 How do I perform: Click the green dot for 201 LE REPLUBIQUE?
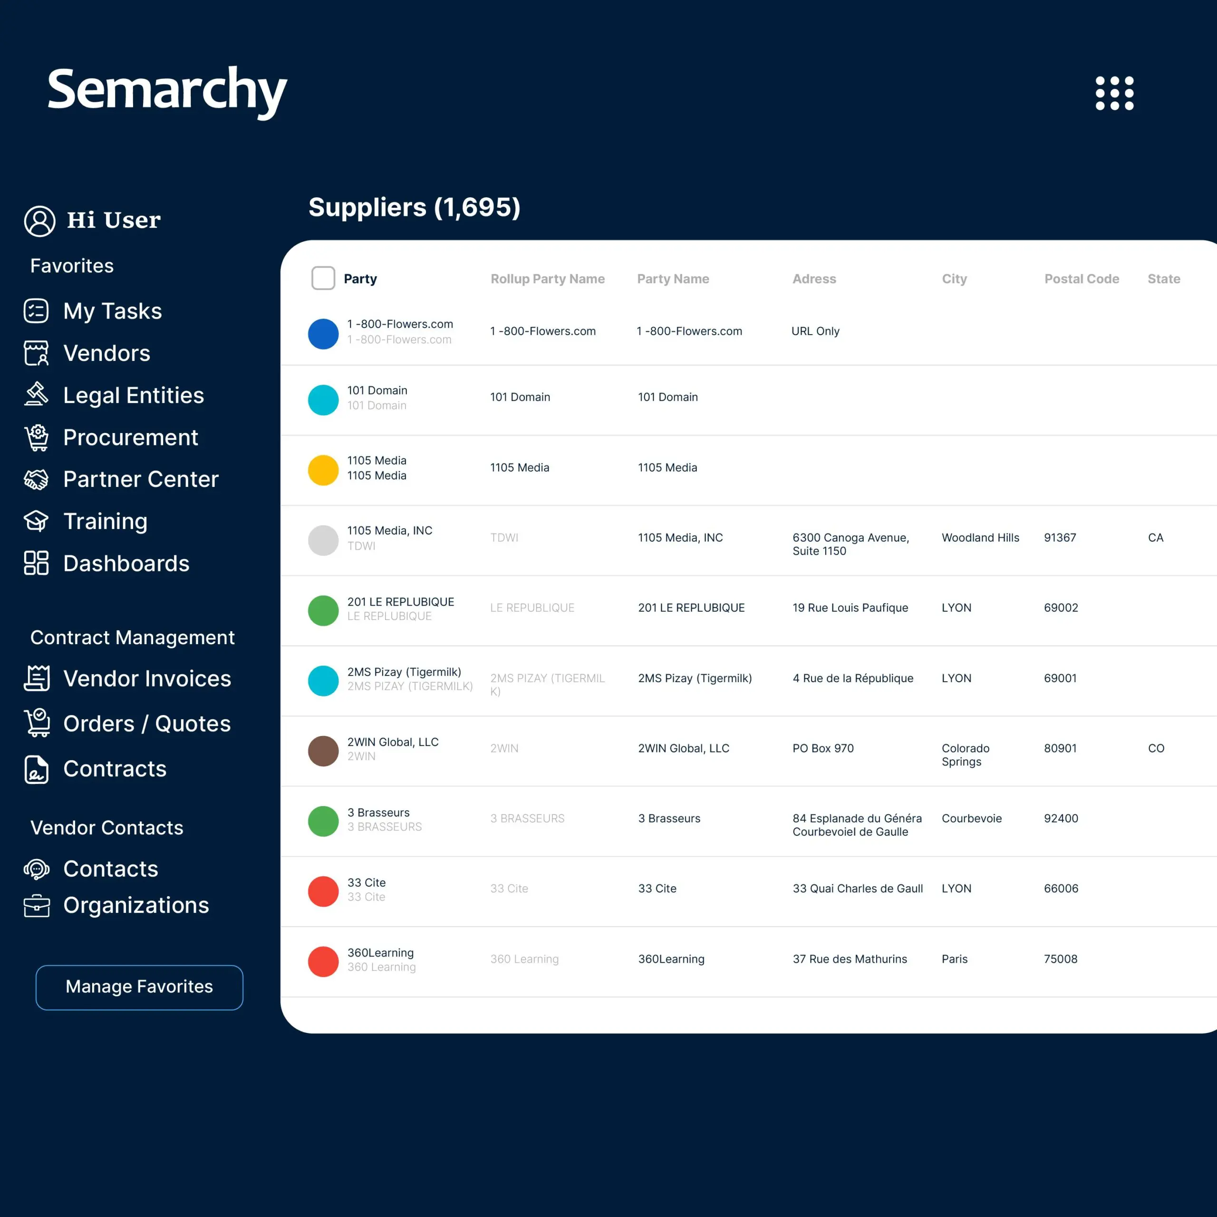point(323,610)
